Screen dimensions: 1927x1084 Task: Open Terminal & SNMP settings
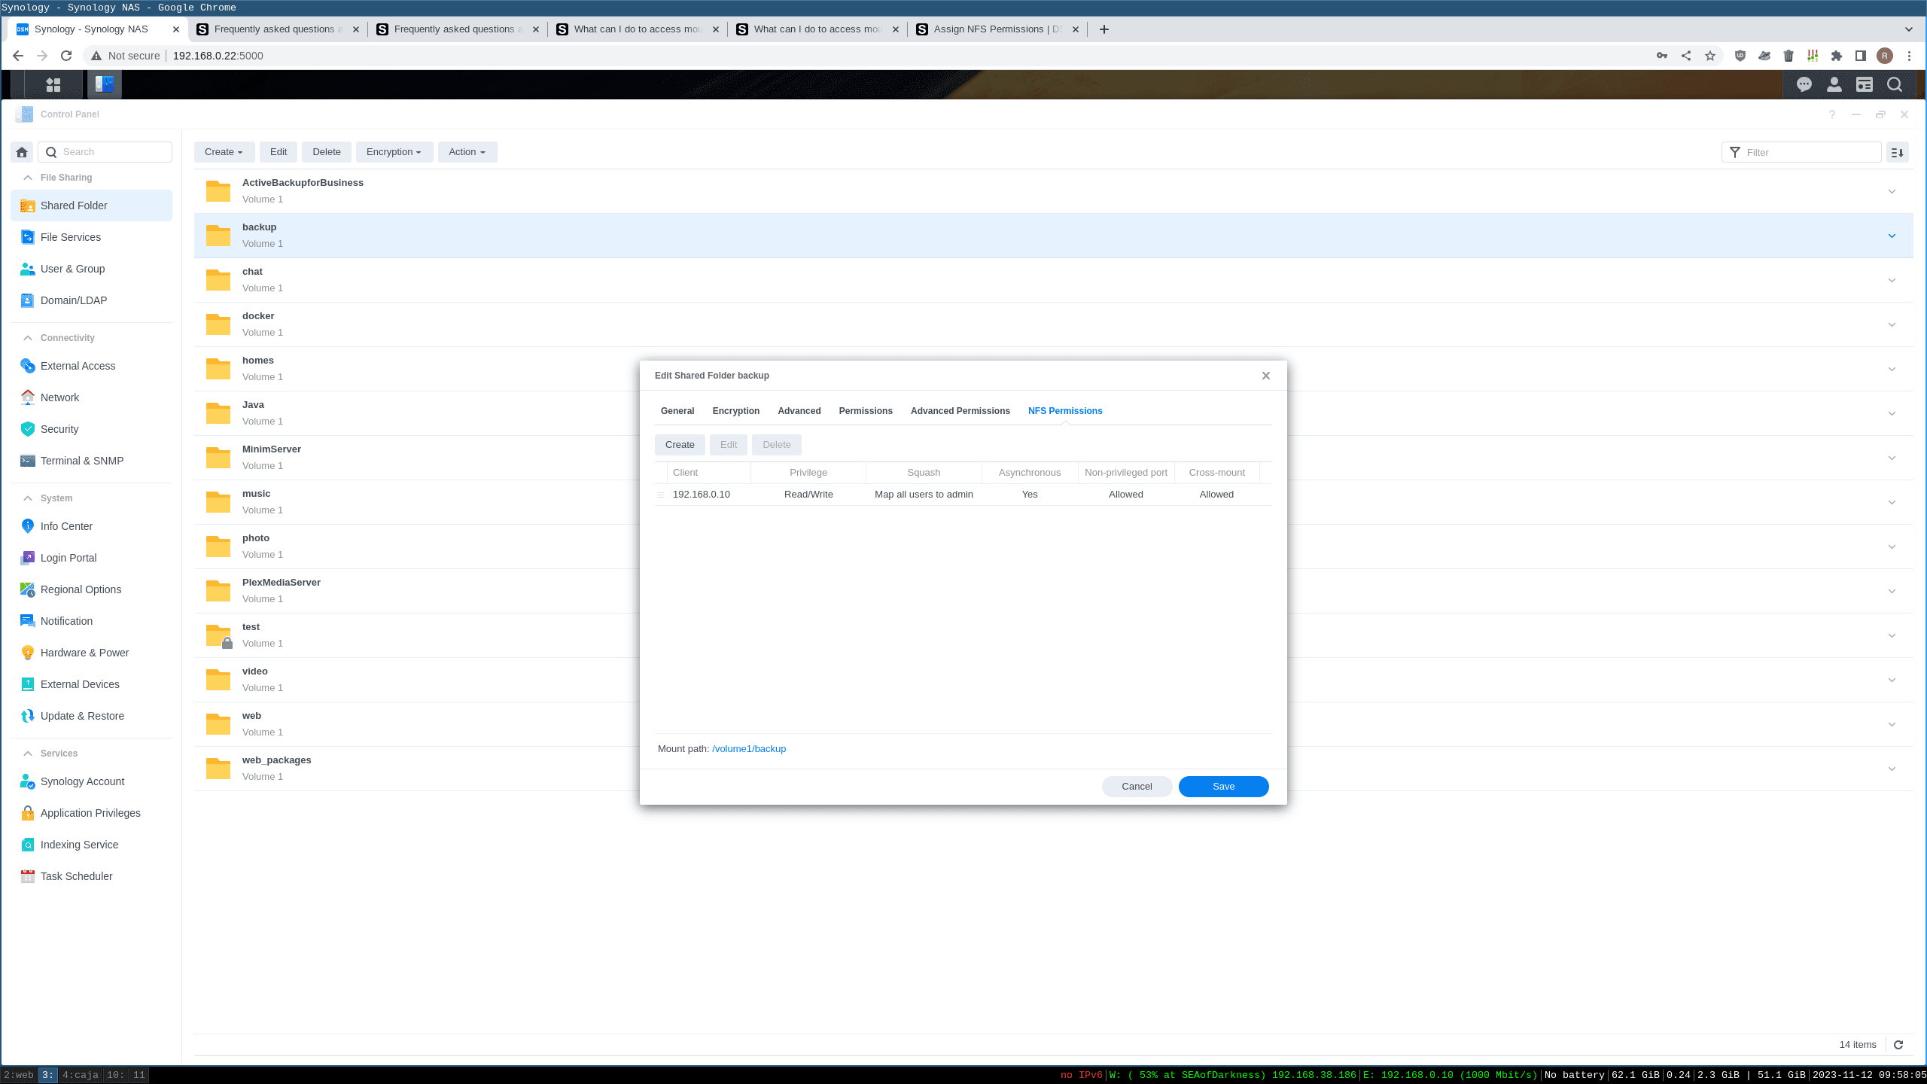(91, 461)
